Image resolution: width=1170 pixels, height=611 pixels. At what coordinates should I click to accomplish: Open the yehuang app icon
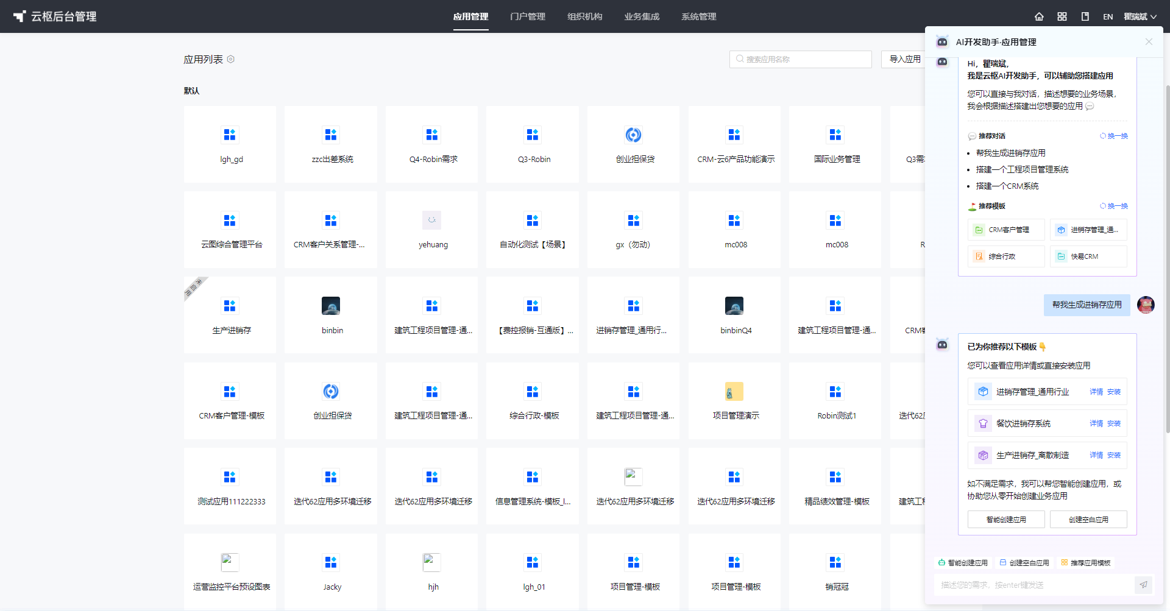(432, 220)
